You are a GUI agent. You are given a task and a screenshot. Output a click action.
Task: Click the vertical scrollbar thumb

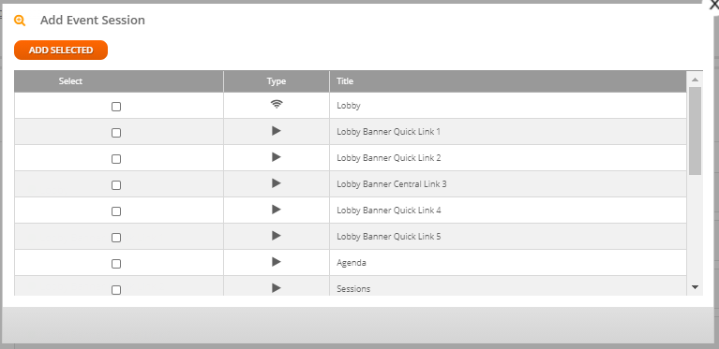click(695, 130)
